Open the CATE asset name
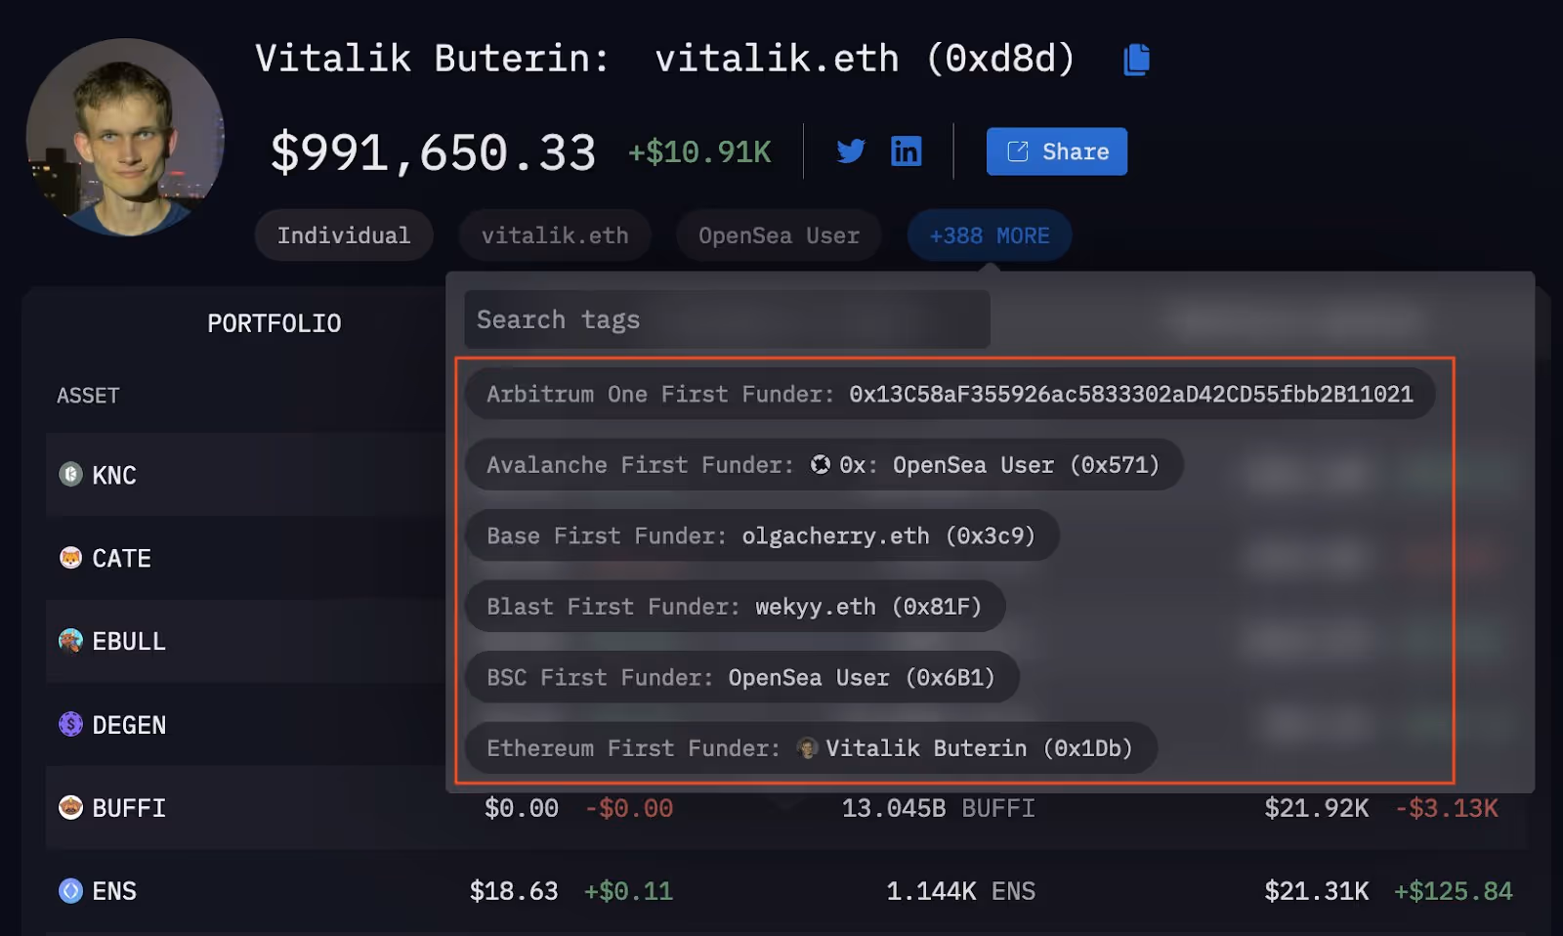The height and width of the screenshot is (936, 1563). pyautogui.click(x=121, y=559)
